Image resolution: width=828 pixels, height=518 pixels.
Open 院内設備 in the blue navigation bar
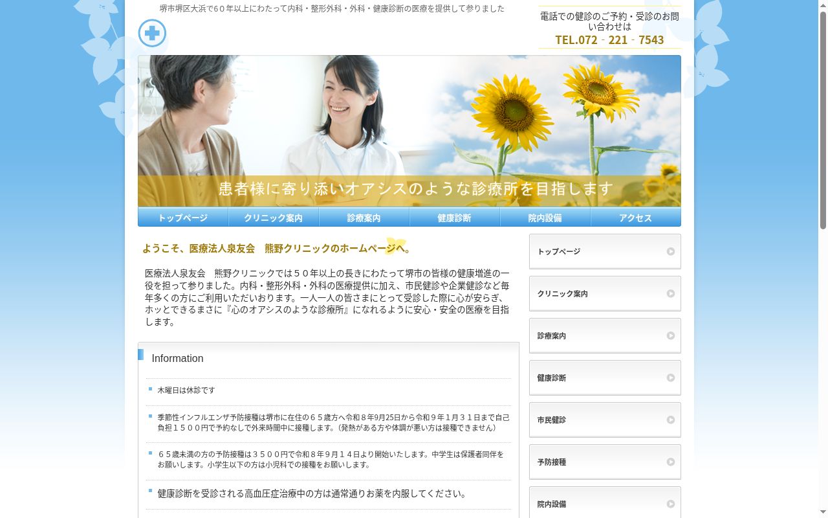[545, 218]
